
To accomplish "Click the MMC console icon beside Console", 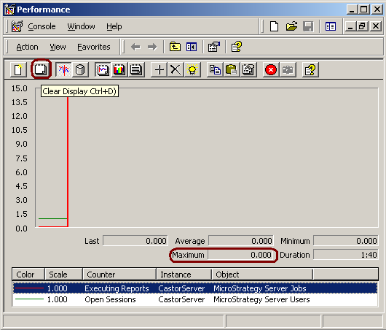I will (x=17, y=26).
